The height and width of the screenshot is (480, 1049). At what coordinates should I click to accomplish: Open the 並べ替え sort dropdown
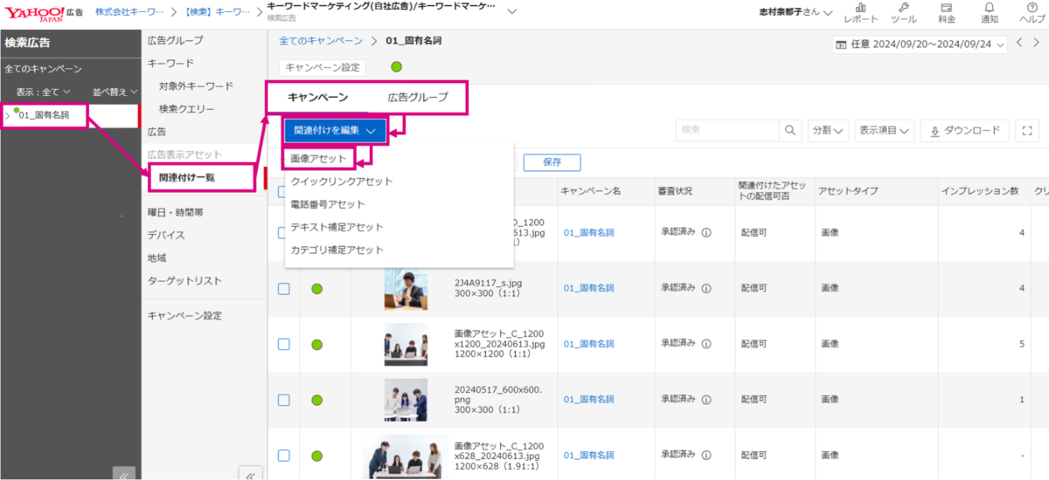point(115,92)
